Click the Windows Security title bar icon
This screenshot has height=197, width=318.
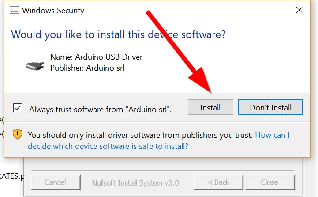[x=14, y=10]
